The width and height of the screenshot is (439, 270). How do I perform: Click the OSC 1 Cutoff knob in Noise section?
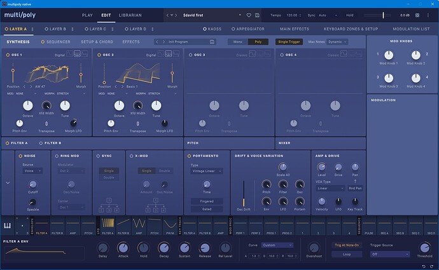(32, 184)
